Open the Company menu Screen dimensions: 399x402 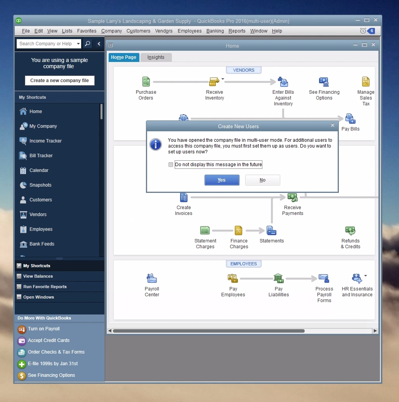coord(111,31)
